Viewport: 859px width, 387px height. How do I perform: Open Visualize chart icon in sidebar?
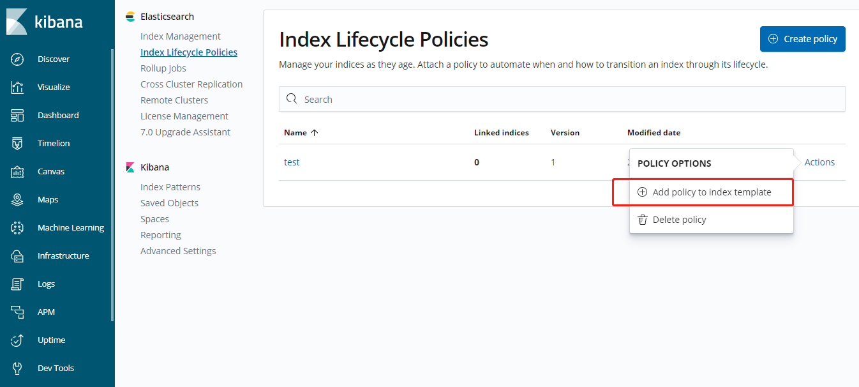[x=17, y=87]
